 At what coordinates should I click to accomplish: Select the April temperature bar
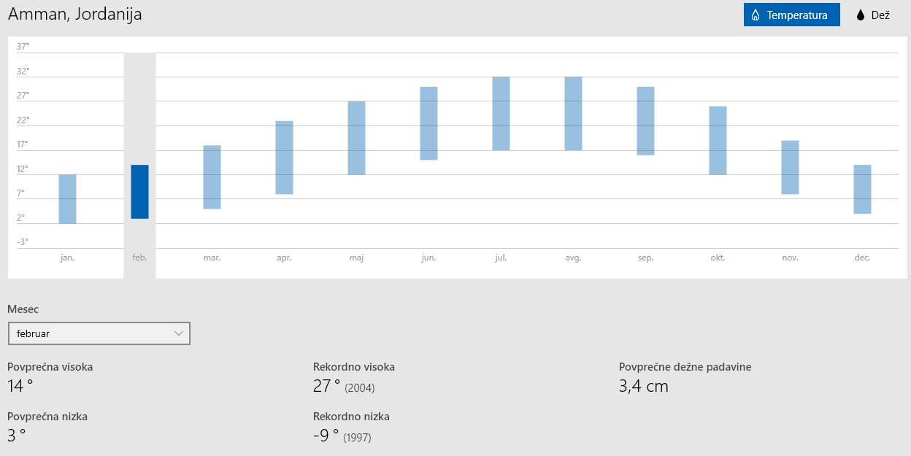tap(284, 158)
